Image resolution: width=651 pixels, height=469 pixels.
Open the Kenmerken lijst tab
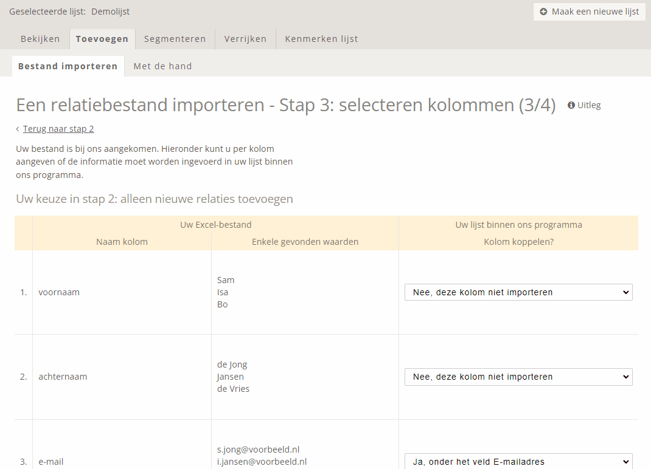coord(321,39)
